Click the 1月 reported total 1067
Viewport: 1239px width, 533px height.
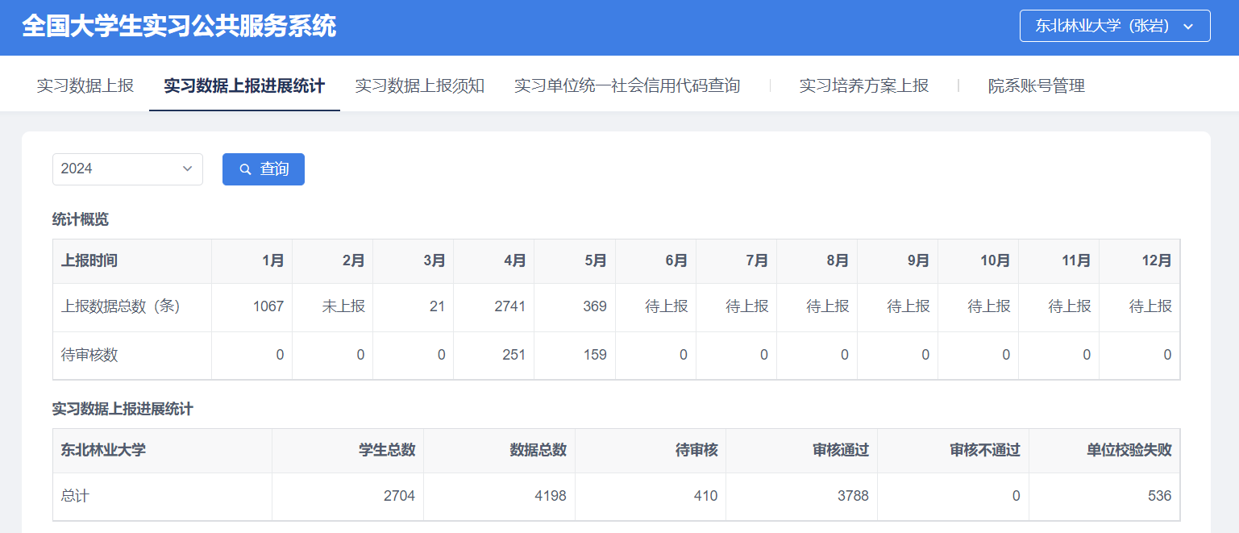coord(268,306)
